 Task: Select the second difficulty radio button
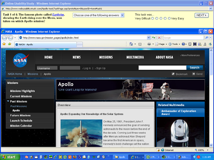pyautogui.click(x=157, y=18)
